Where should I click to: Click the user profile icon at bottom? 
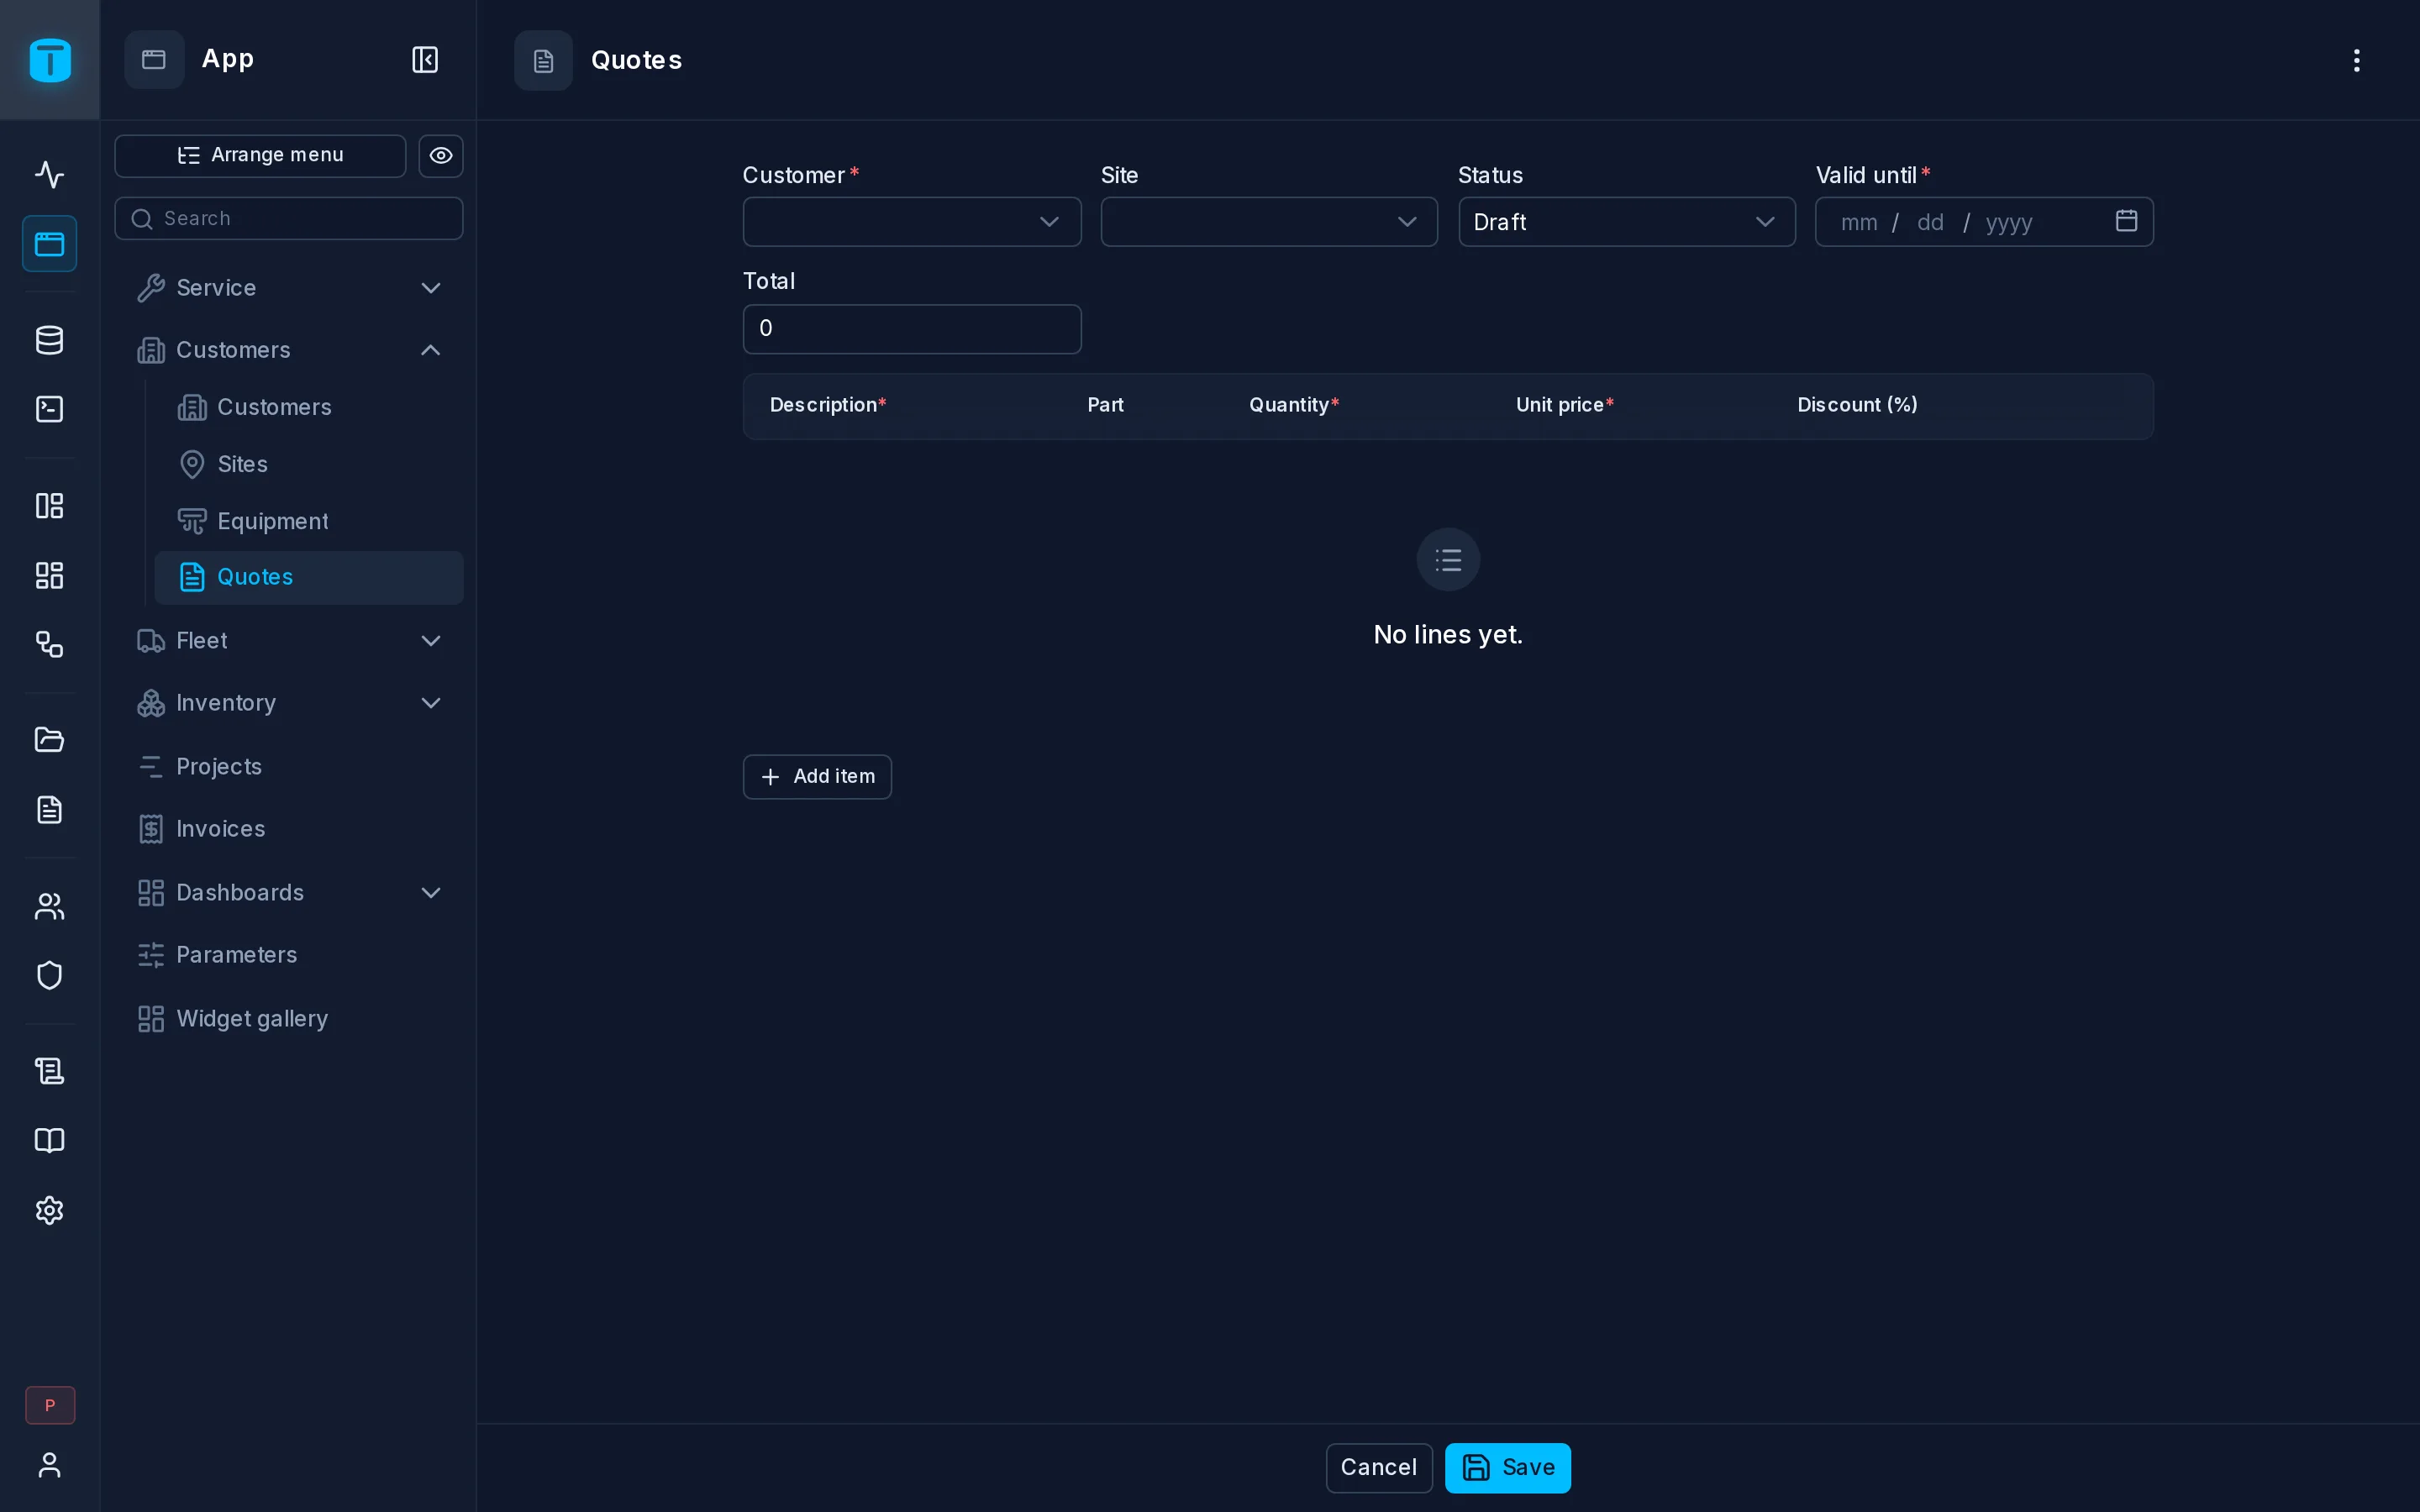coord(50,1465)
